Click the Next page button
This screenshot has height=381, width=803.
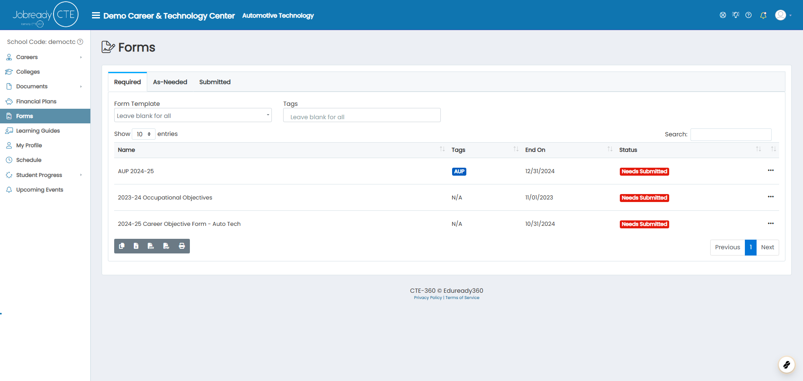point(767,247)
